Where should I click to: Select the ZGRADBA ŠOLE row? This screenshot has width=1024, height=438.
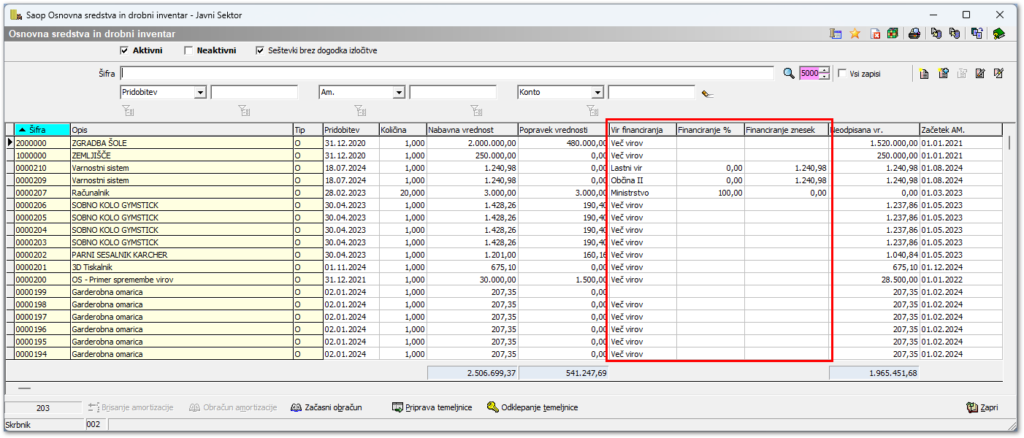pyautogui.click(x=504, y=143)
